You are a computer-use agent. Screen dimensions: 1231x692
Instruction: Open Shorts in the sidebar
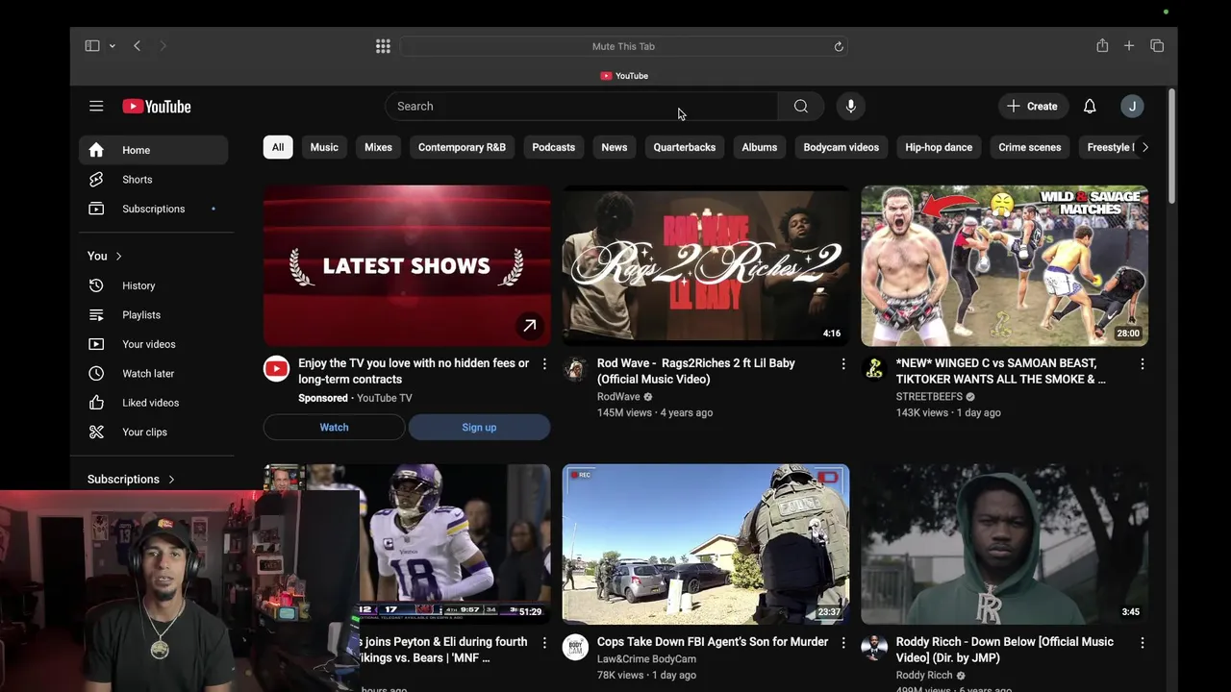click(x=154, y=180)
